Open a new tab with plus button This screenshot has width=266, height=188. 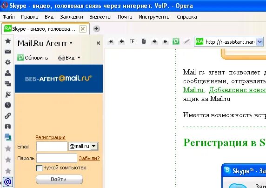pos(96,28)
